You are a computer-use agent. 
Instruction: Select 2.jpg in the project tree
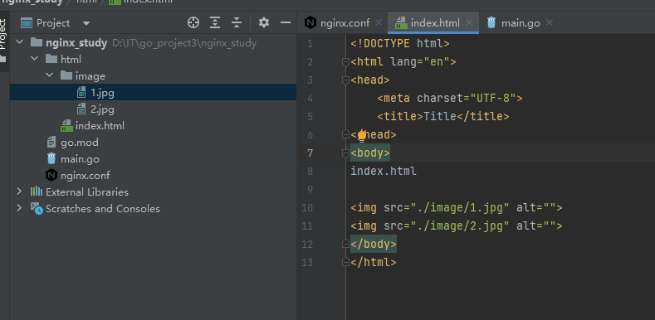154,109
